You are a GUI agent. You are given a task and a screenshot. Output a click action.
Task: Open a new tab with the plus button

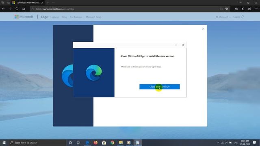tap(48, 3)
